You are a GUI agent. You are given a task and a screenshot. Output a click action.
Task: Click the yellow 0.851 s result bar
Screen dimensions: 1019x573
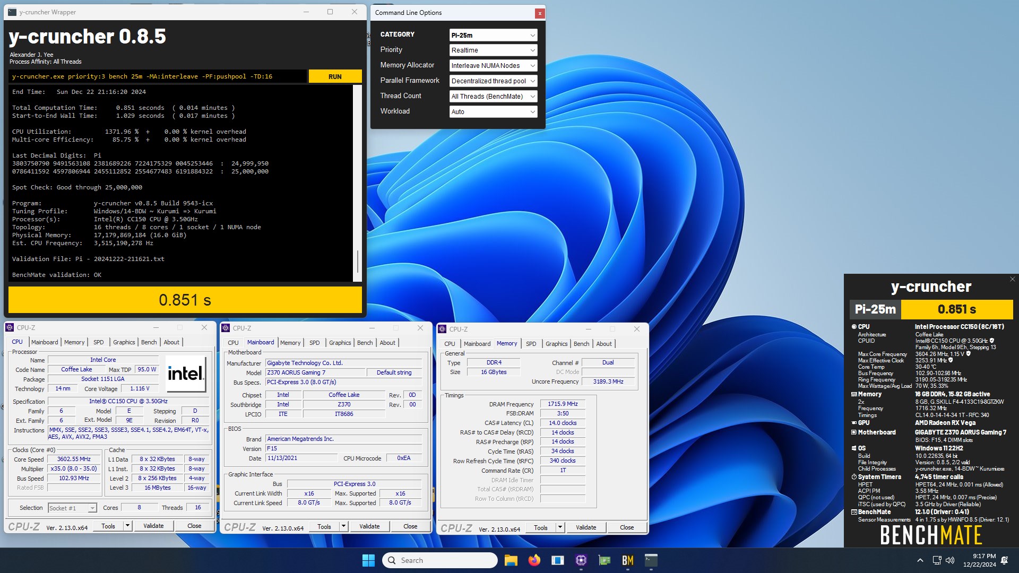click(x=185, y=300)
